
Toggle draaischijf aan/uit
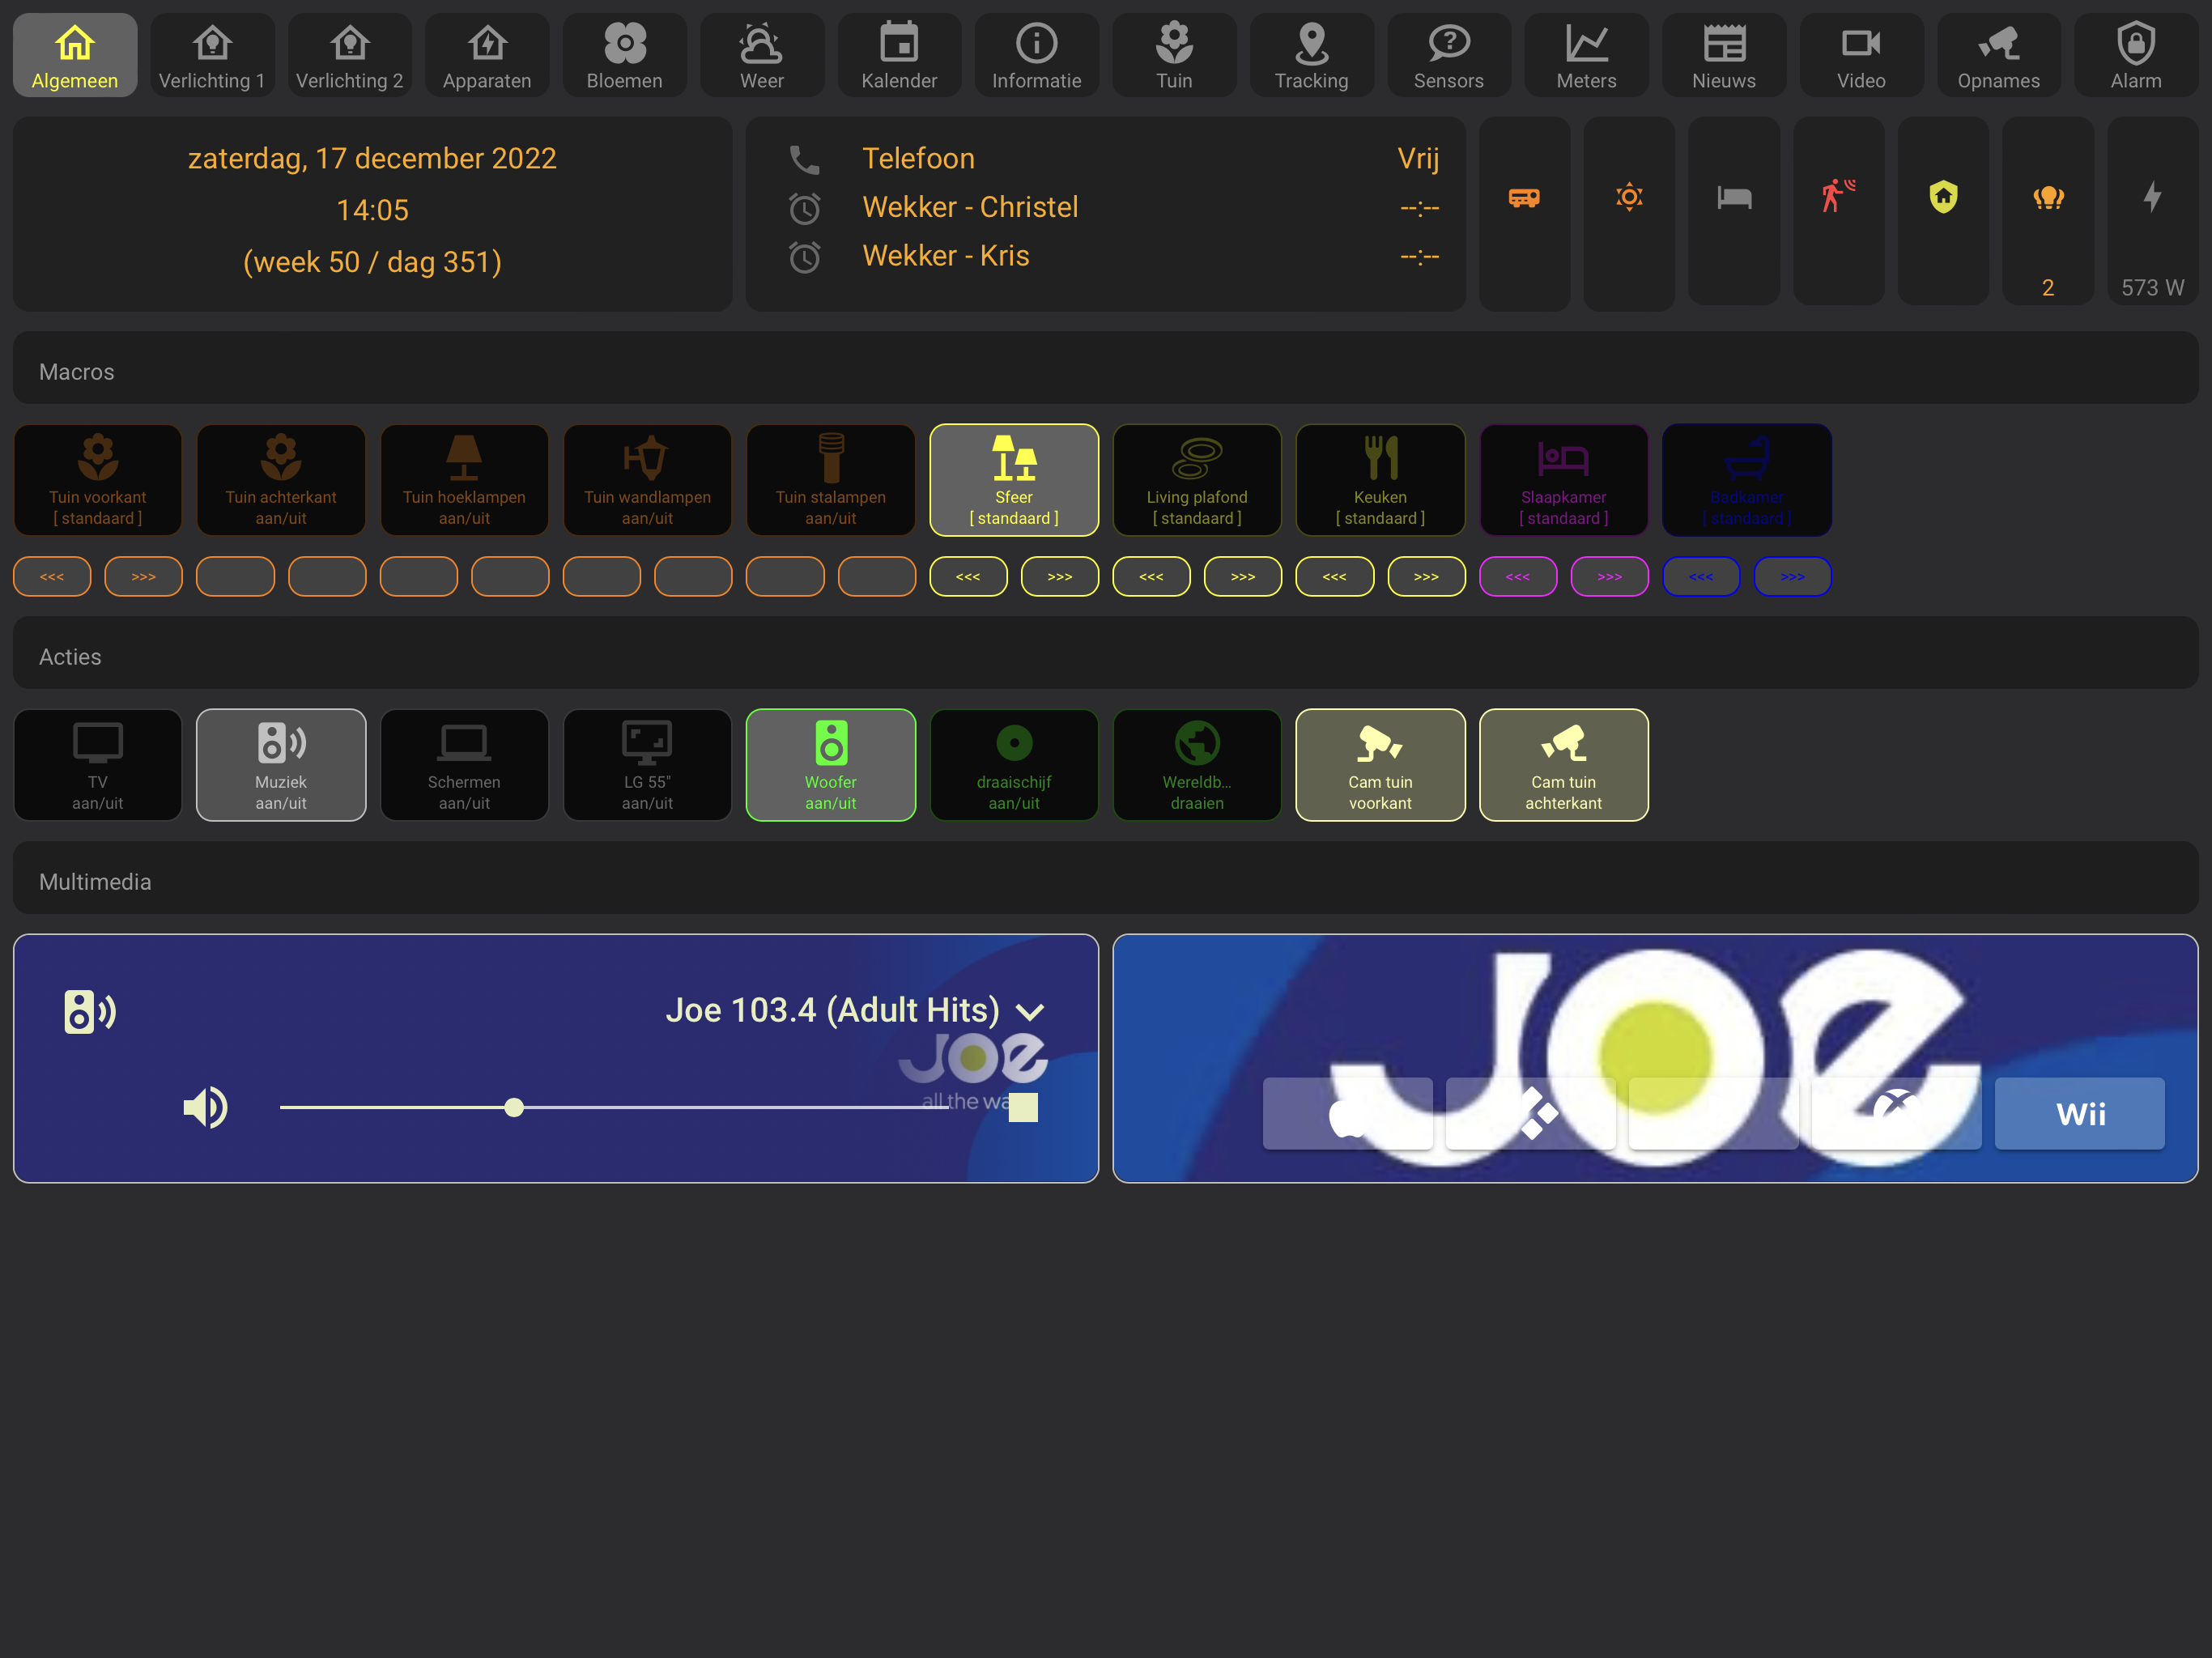pyautogui.click(x=1014, y=765)
